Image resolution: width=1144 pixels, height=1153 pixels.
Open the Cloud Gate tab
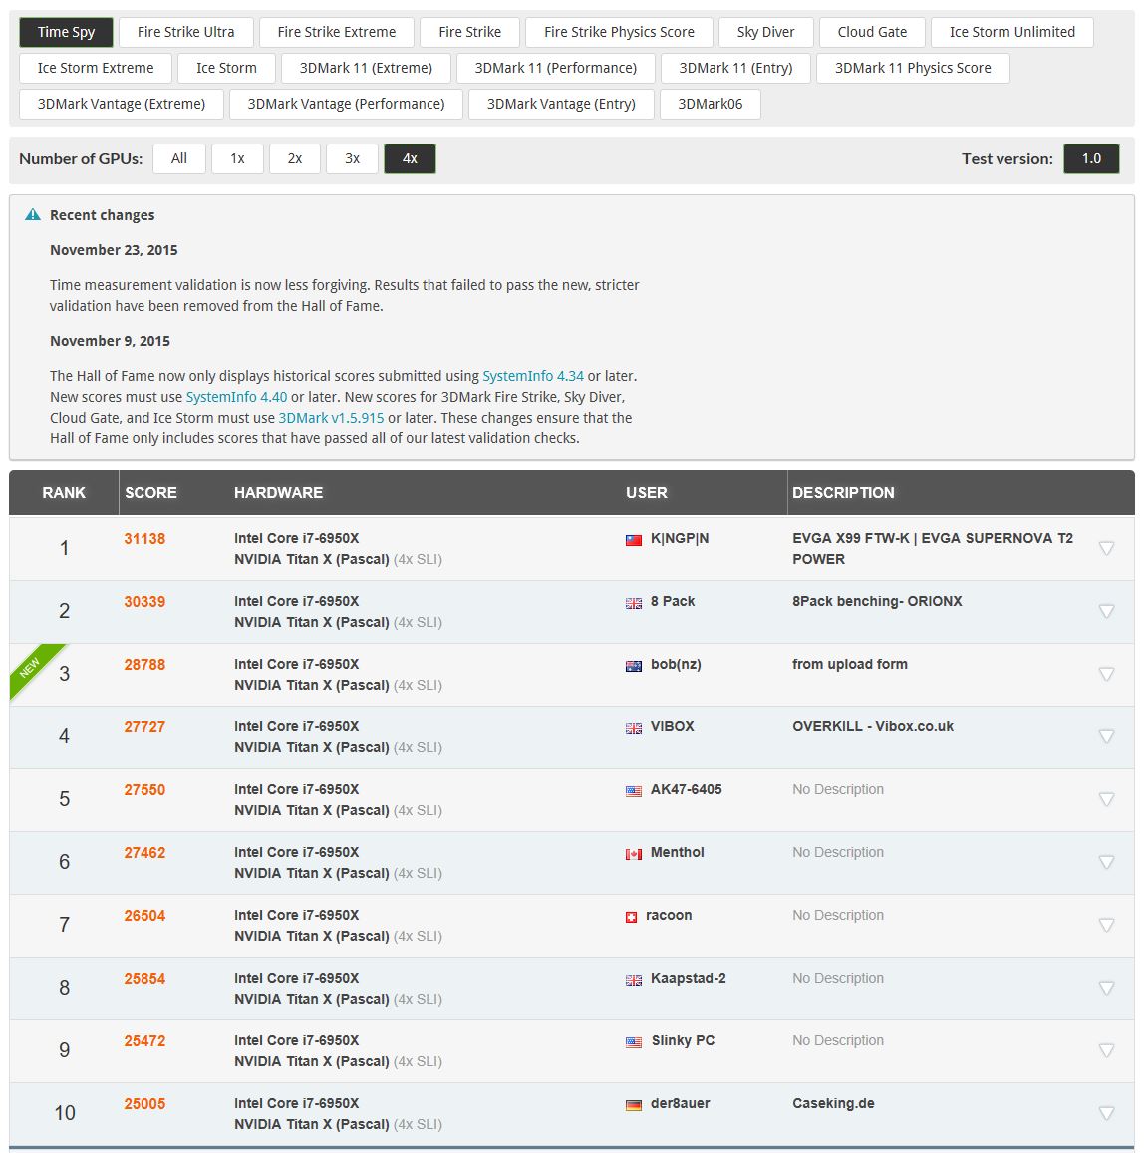[872, 32]
